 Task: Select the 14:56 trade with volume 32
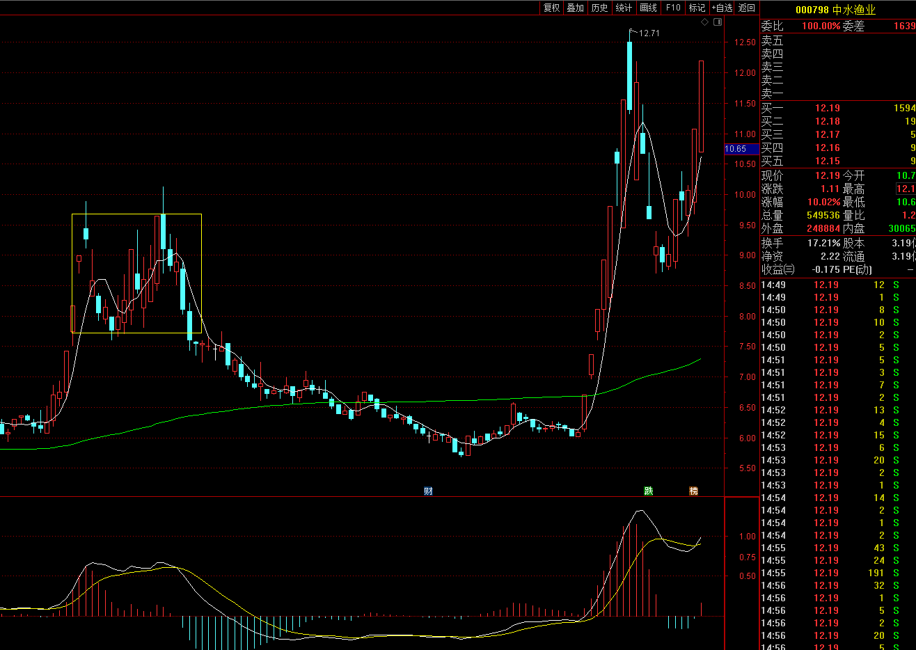pyautogui.click(x=838, y=585)
